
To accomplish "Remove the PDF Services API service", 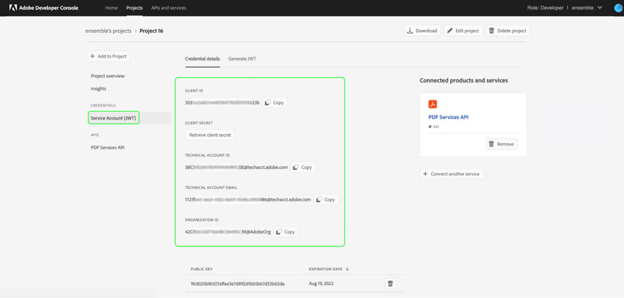I will 502,144.
